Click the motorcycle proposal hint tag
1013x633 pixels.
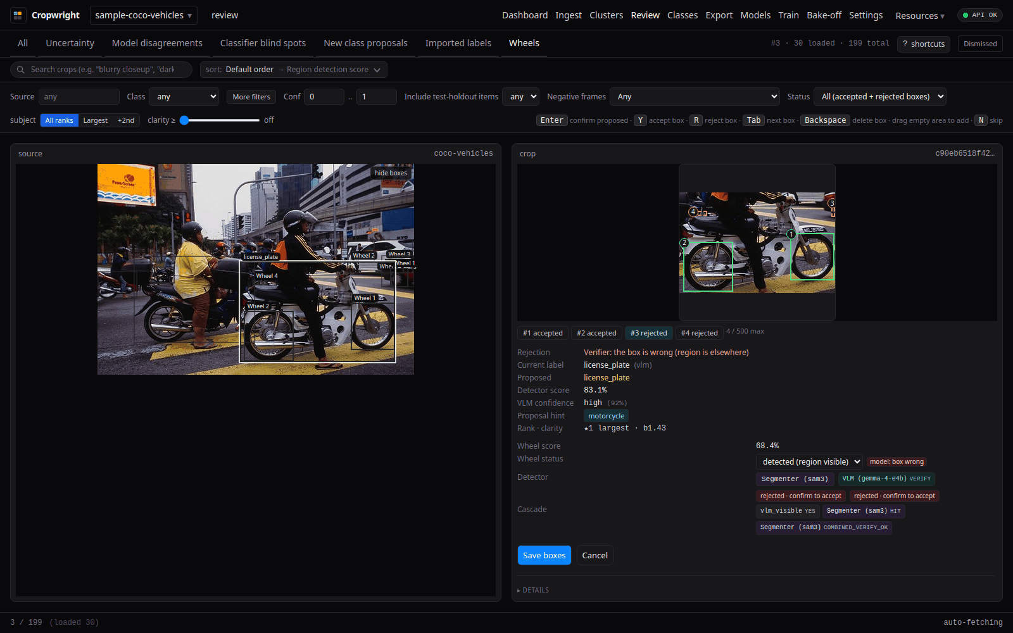coord(606,416)
